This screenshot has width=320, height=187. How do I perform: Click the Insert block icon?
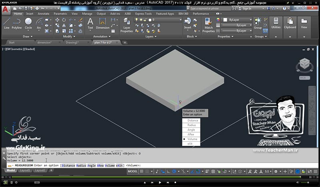188,24
